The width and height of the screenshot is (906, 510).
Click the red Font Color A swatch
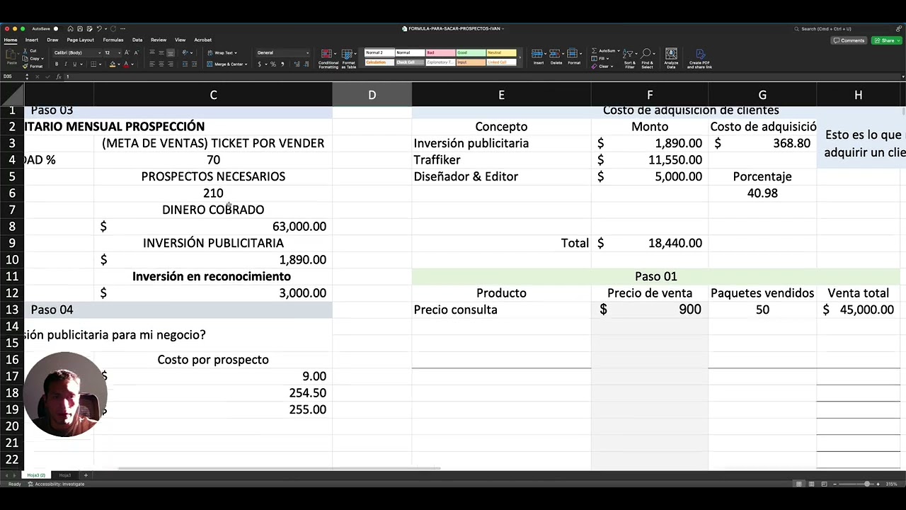pyautogui.click(x=127, y=64)
